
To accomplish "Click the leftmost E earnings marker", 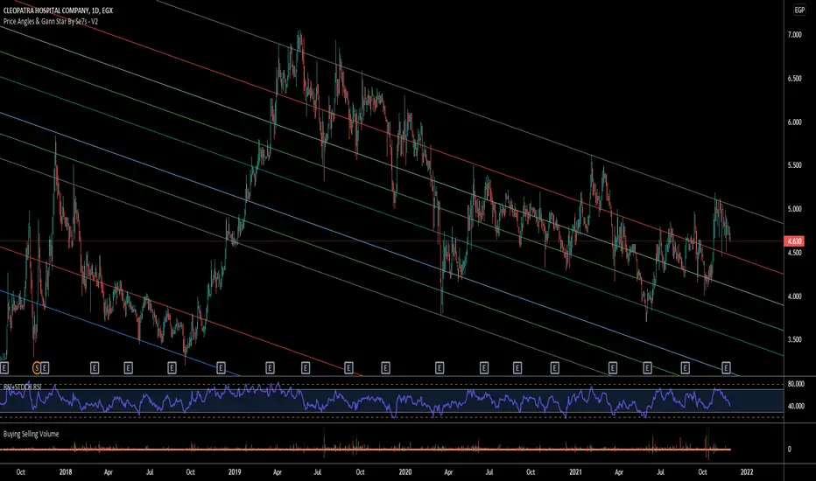I will click(4, 368).
